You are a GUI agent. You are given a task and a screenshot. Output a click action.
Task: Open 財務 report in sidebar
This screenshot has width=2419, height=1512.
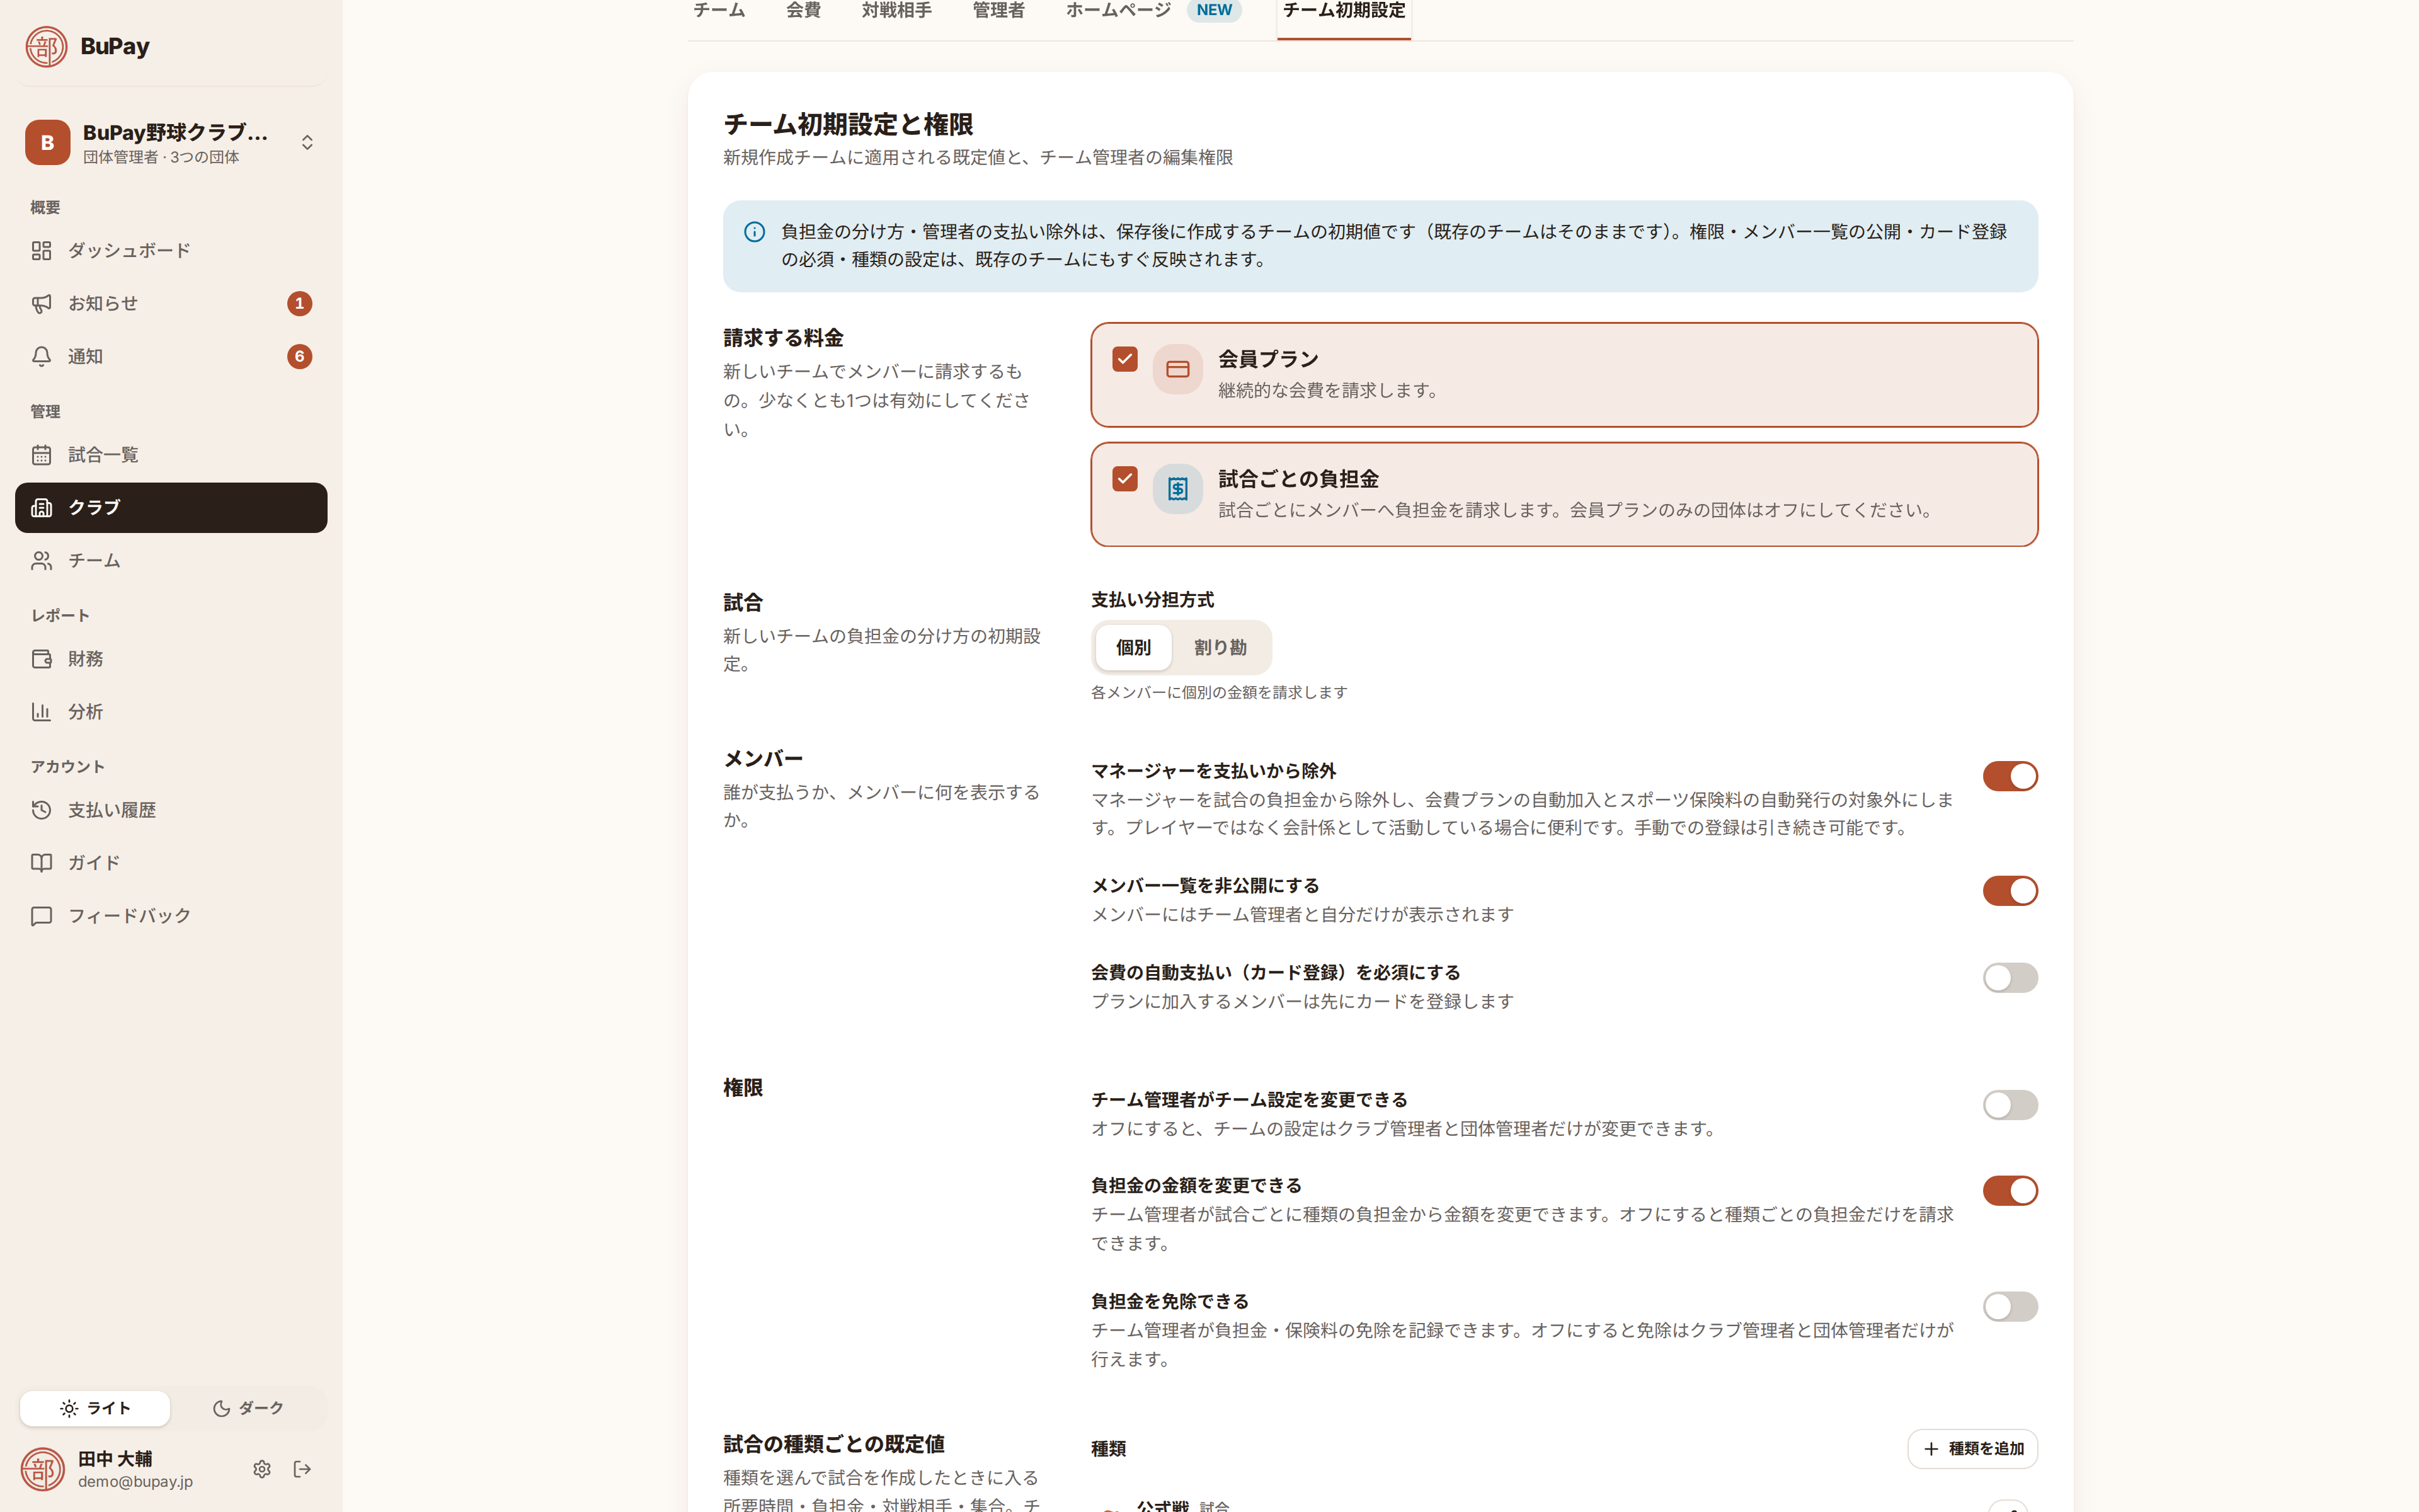click(x=171, y=659)
